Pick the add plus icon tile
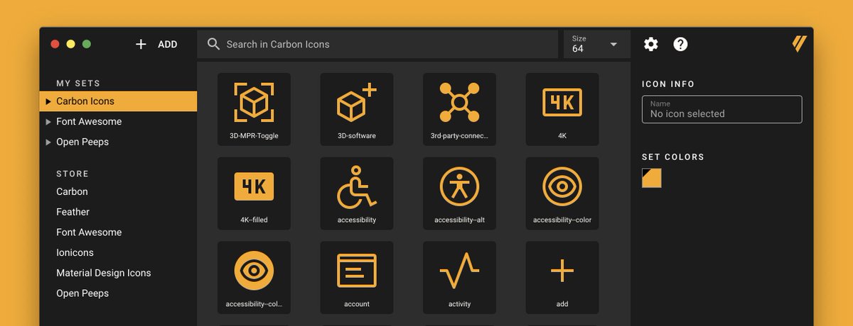This screenshot has width=853, height=326. (x=562, y=278)
